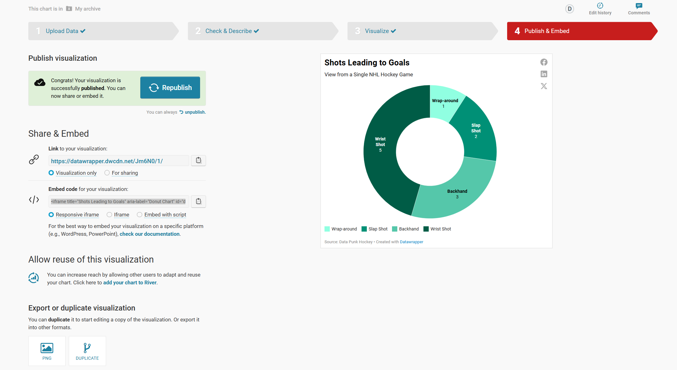Choose the Iframe embed option
Screen dimensions: 677x370
(x=110, y=215)
